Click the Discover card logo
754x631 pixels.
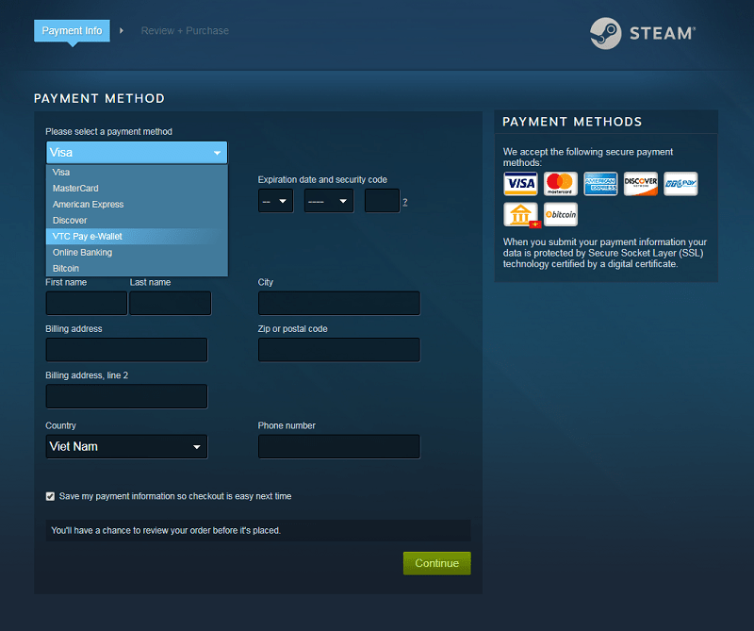pos(640,183)
